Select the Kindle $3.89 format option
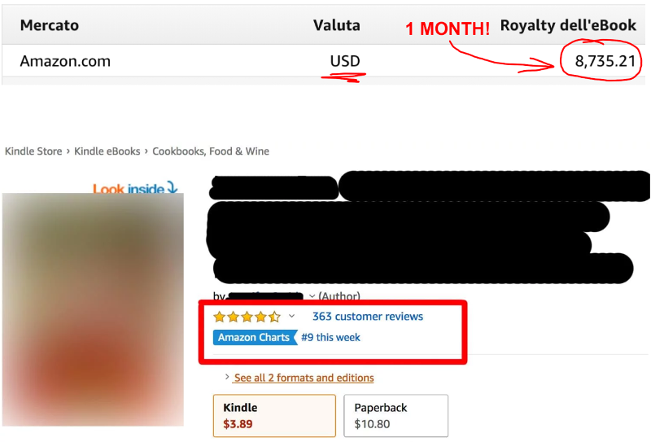Image resolution: width=651 pixels, height=442 pixels. tap(274, 415)
